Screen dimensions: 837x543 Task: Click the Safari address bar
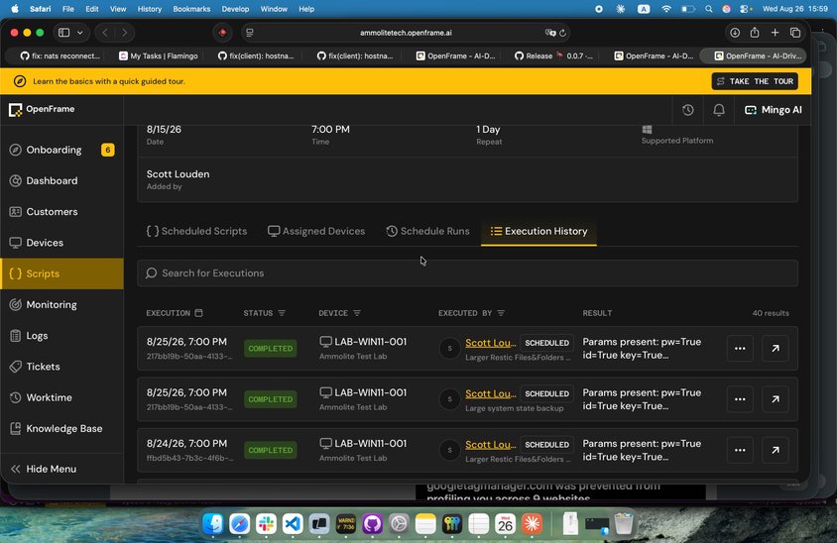tap(406, 33)
